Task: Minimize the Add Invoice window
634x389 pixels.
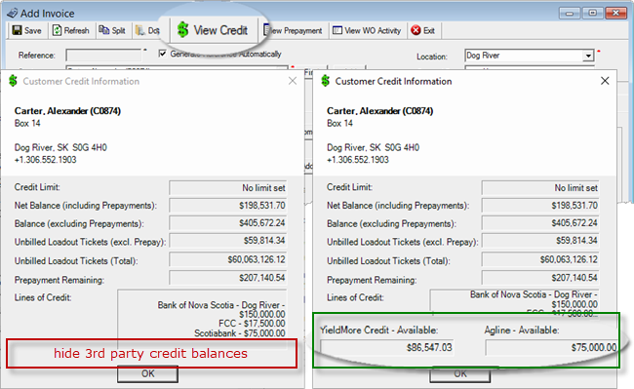Action: pyautogui.click(x=570, y=13)
